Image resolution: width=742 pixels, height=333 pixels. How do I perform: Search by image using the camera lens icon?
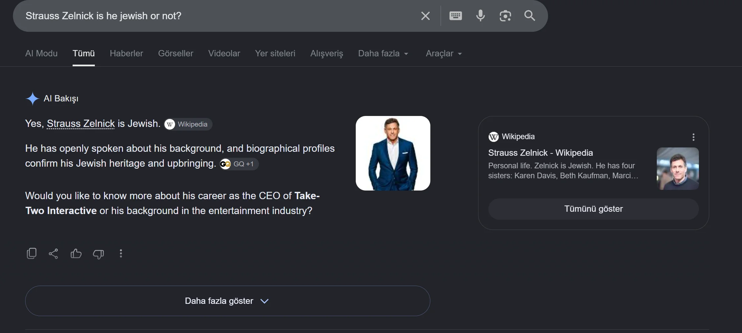(505, 16)
